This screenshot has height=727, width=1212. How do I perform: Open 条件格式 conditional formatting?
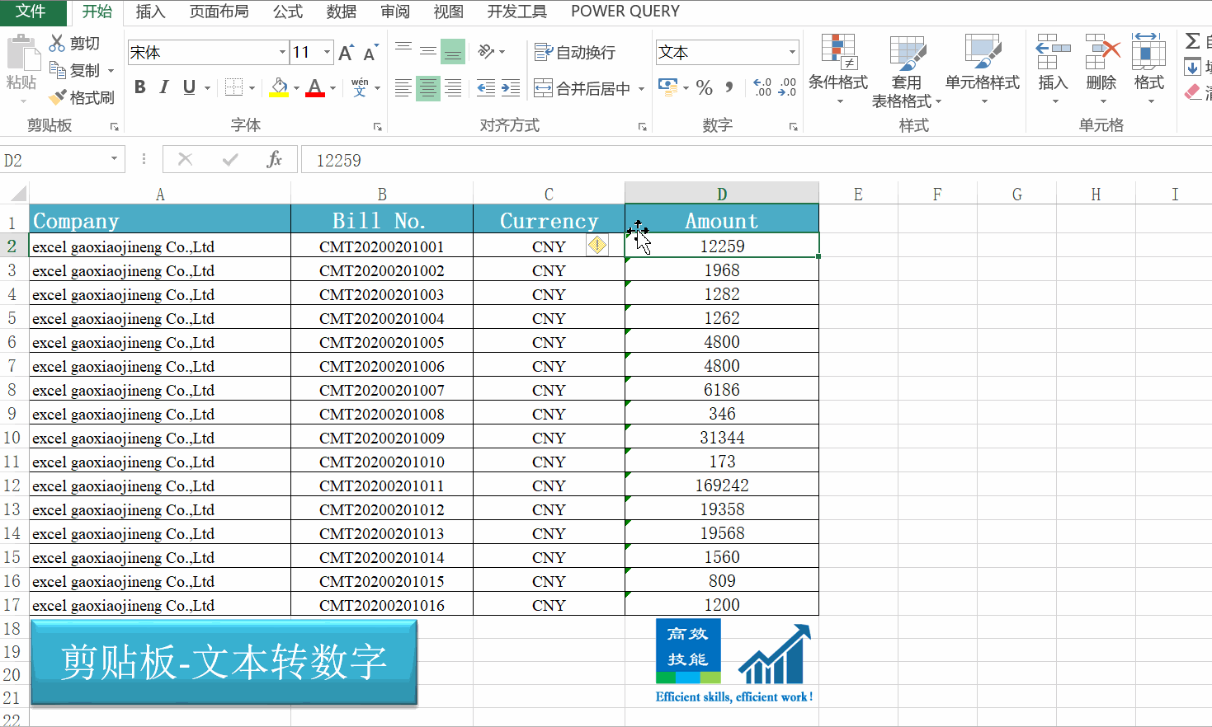tap(838, 69)
